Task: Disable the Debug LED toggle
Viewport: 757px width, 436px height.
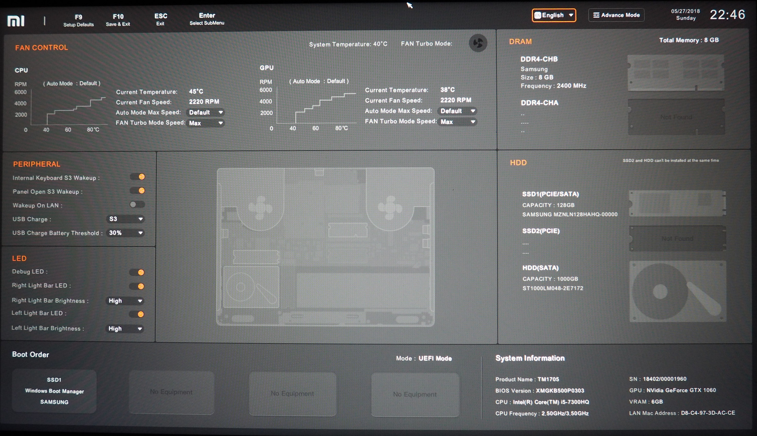Action: (137, 272)
